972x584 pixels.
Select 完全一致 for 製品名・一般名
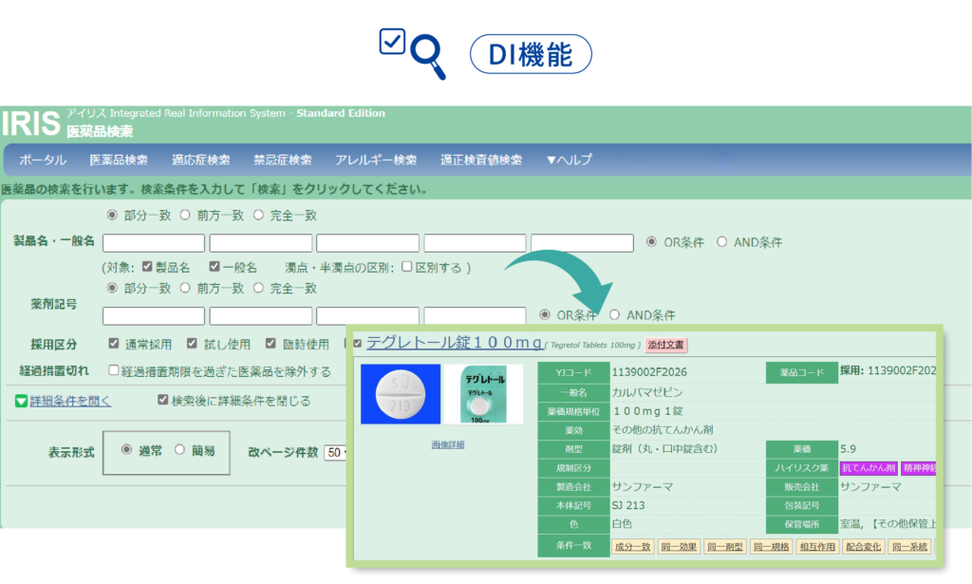point(258,216)
